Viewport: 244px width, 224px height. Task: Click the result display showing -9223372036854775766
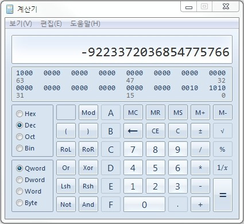tap(122, 49)
